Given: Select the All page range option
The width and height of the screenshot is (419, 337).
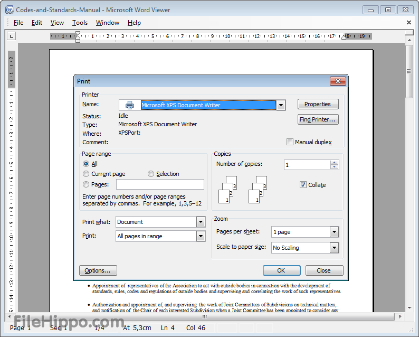Looking at the screenshot, I should (86, 164).
